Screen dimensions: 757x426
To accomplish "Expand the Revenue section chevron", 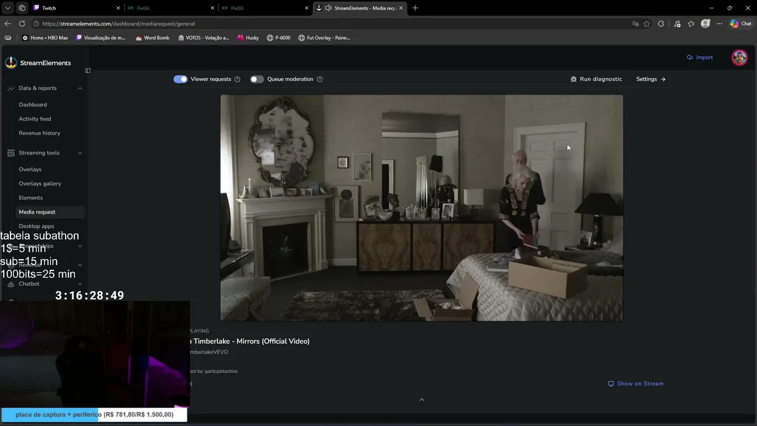I will click(80, 265).
